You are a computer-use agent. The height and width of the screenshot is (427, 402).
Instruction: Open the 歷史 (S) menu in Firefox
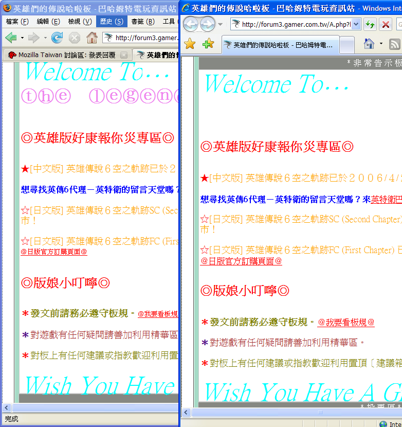112,22
